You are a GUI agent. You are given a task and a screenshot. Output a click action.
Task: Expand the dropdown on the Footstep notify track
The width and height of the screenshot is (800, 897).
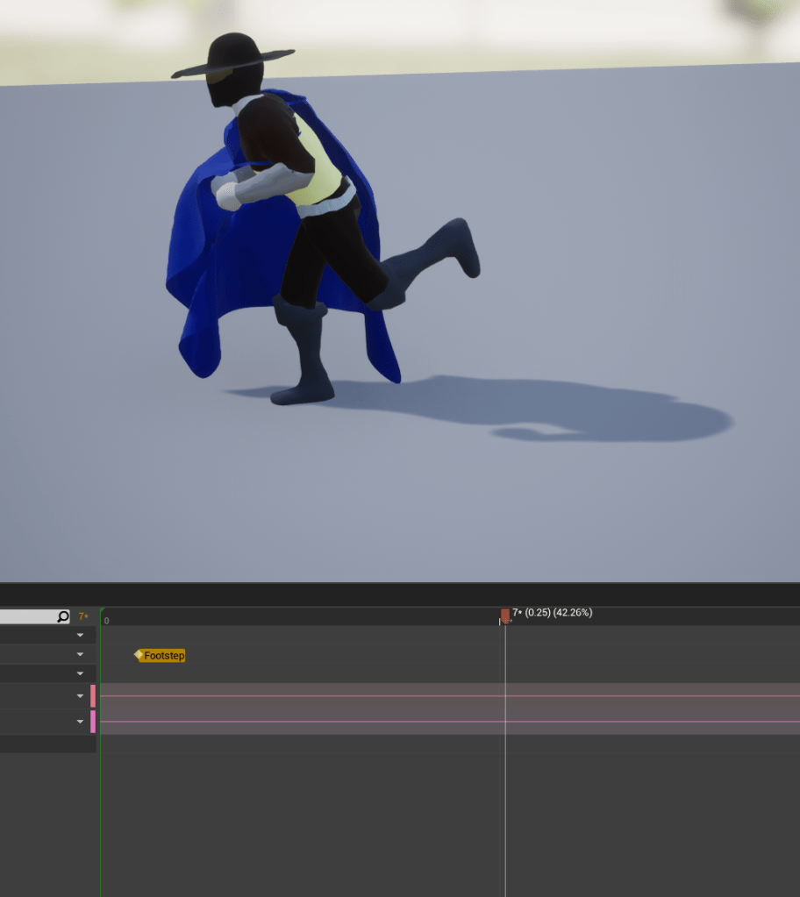[81, 655]
